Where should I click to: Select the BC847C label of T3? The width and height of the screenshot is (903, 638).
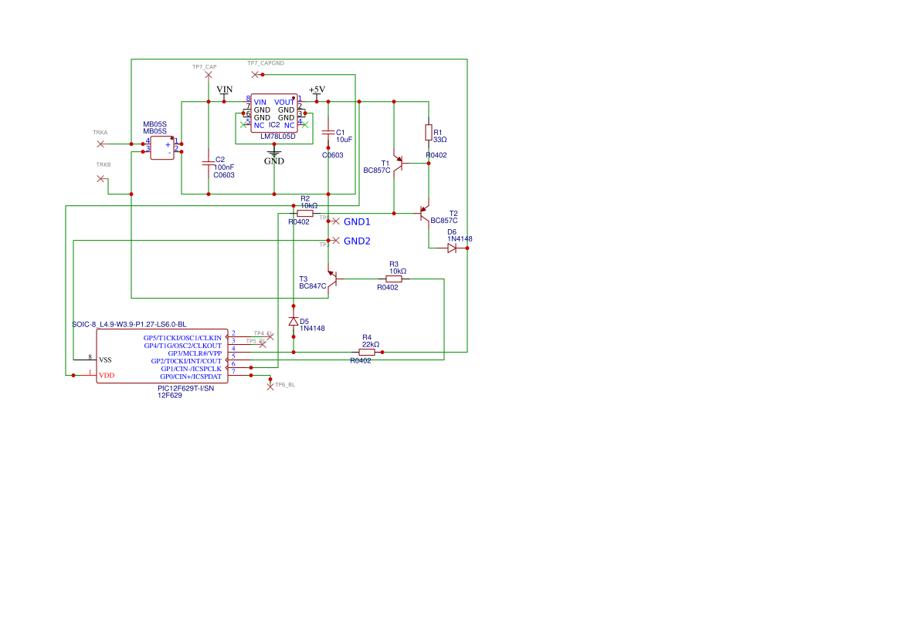pyautogui.click(x=312, y=286)
